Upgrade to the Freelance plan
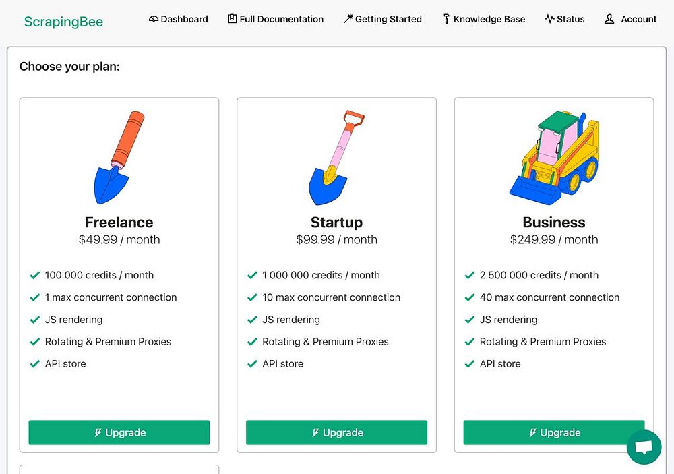 (x=119, y=433)
